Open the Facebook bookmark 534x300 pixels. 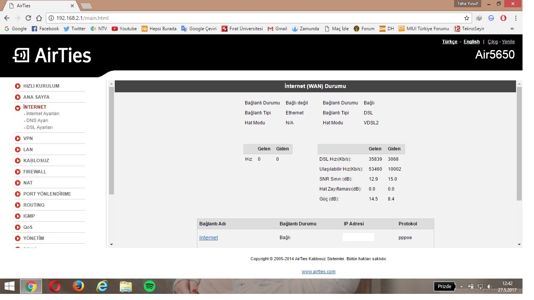point(45,29)
